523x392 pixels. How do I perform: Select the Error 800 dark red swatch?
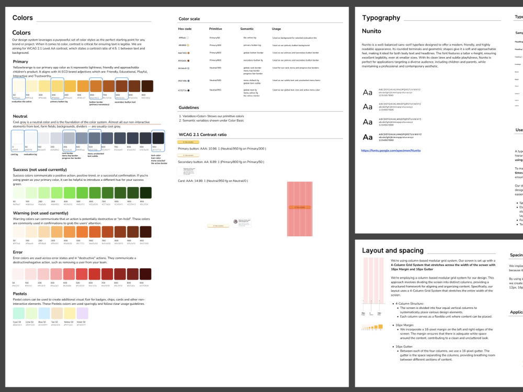pyautogui.click(x=120, y=274)
